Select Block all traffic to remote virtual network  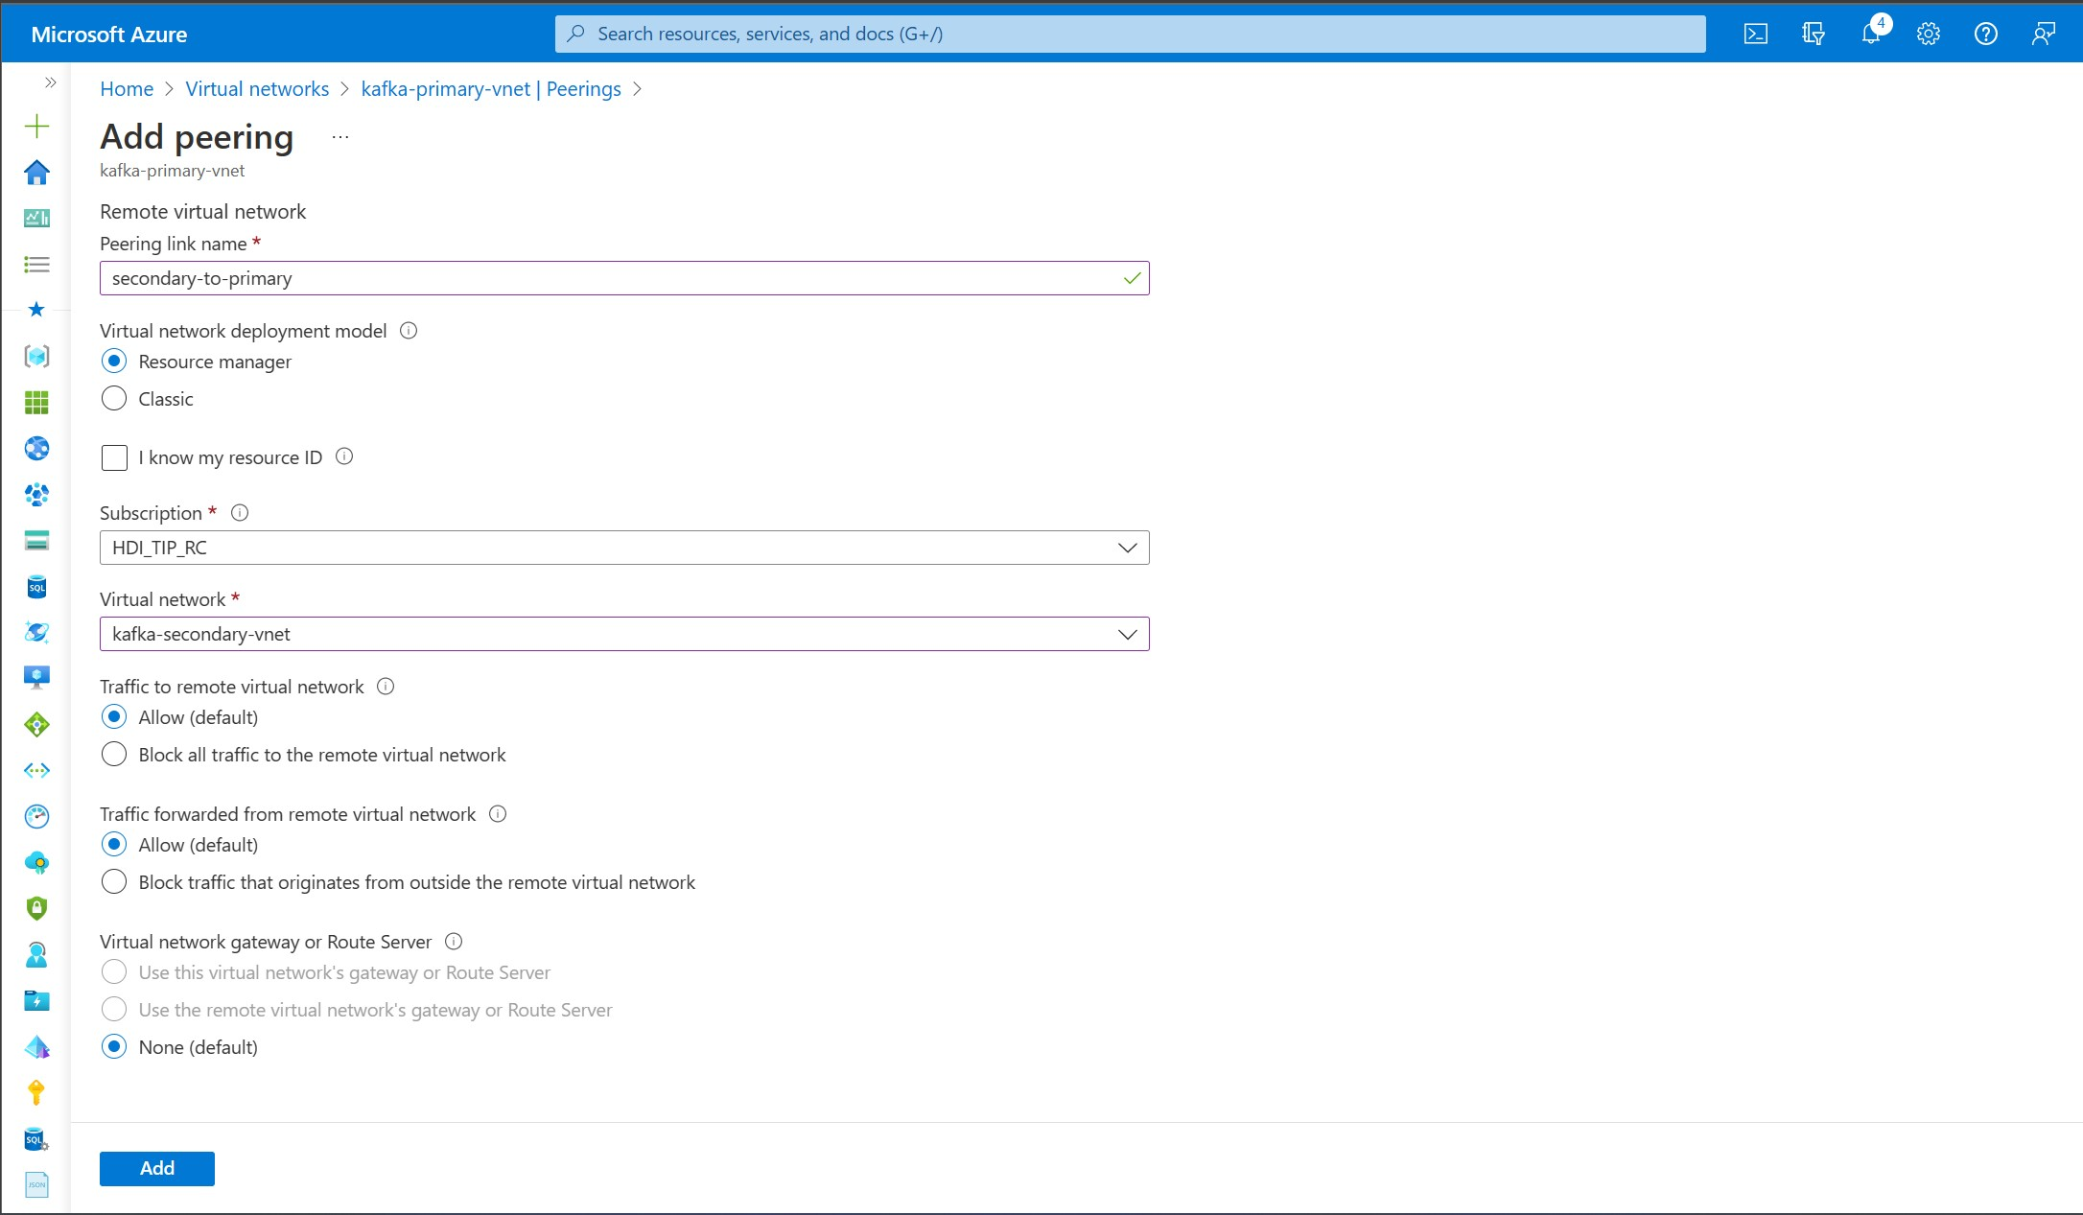click(114, 755)
